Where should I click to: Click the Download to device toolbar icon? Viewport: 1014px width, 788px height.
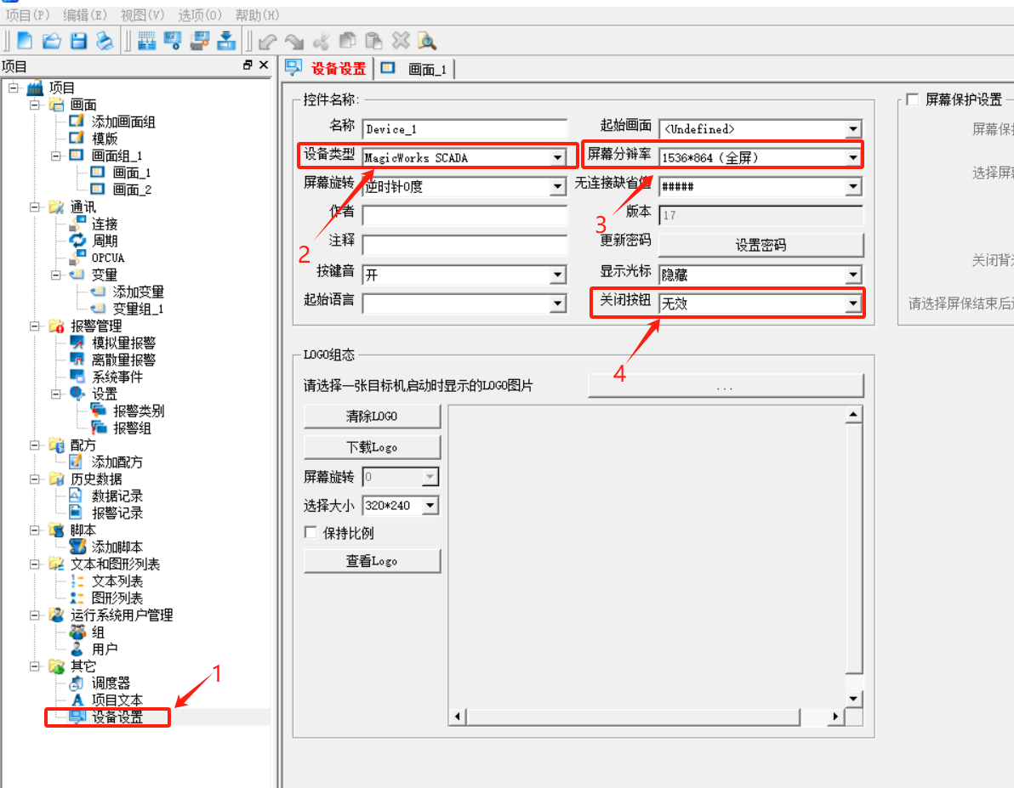(226, 40)
